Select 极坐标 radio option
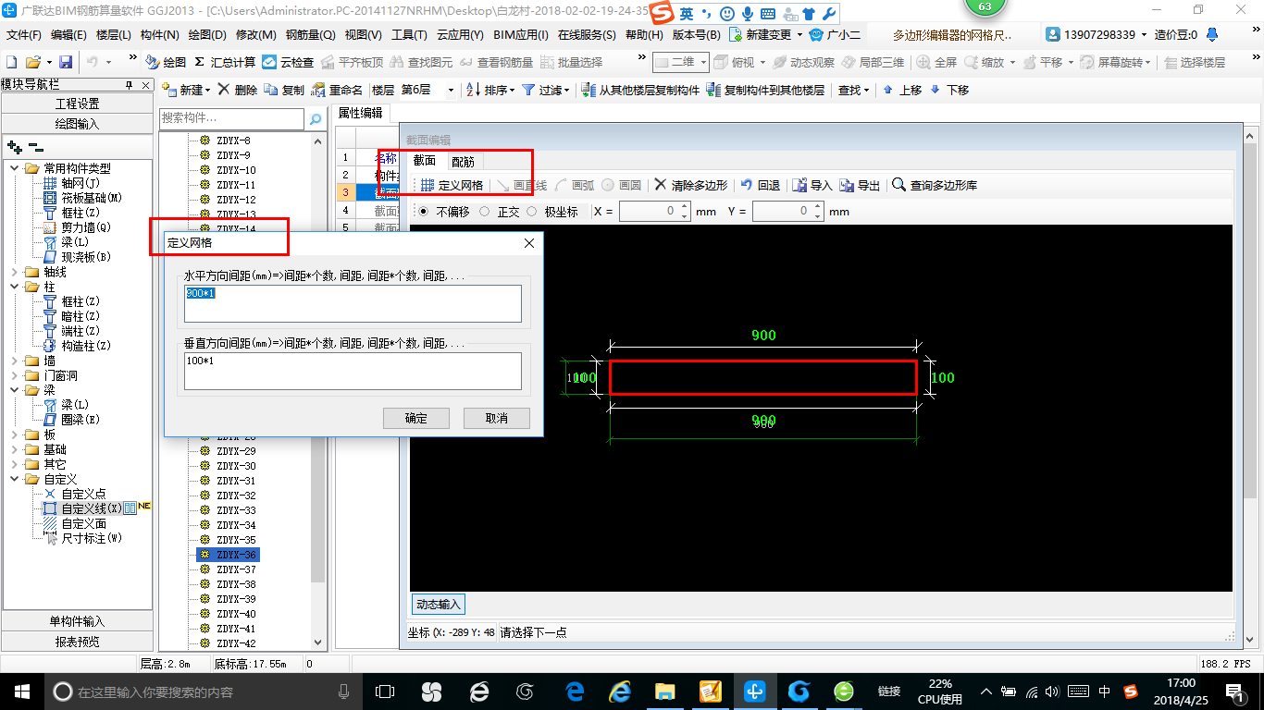This screenshot has height=710, width=1264. pos(552,212)
